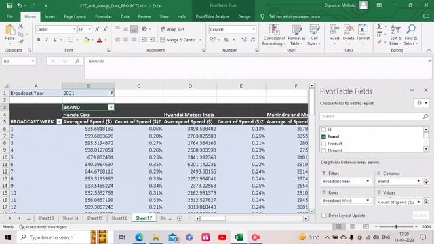
Task: Open the Broadcast Year filter dropdown in B1
Action: (111, 94)
